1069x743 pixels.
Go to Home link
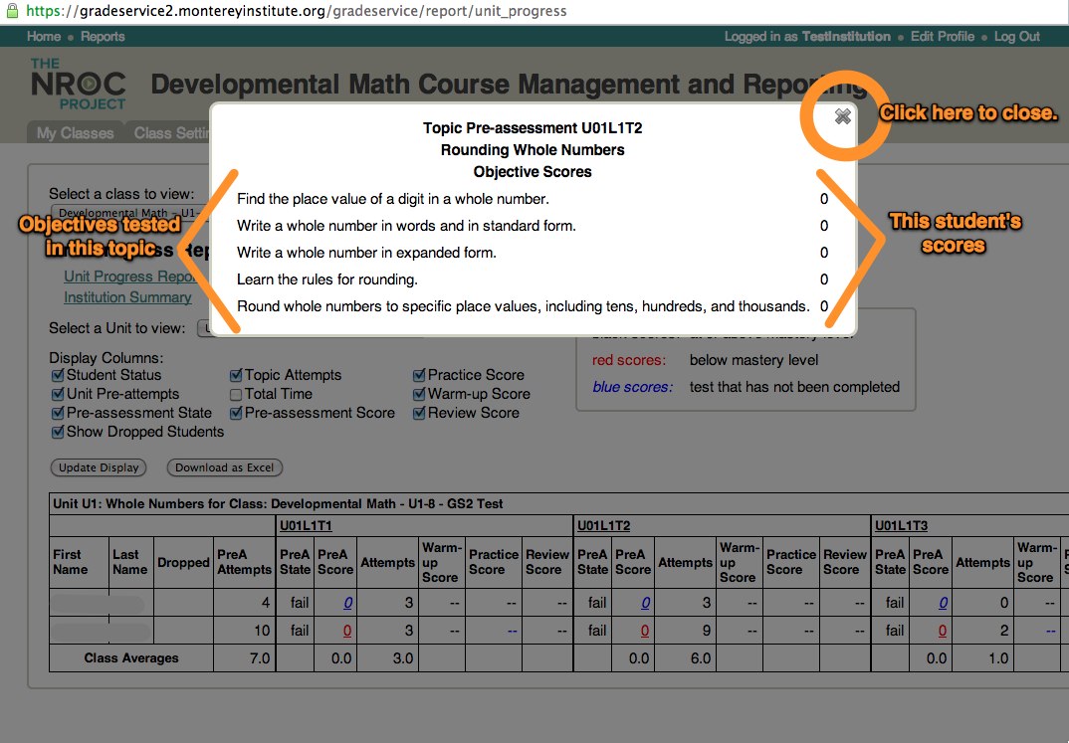[x=44, y=37]
